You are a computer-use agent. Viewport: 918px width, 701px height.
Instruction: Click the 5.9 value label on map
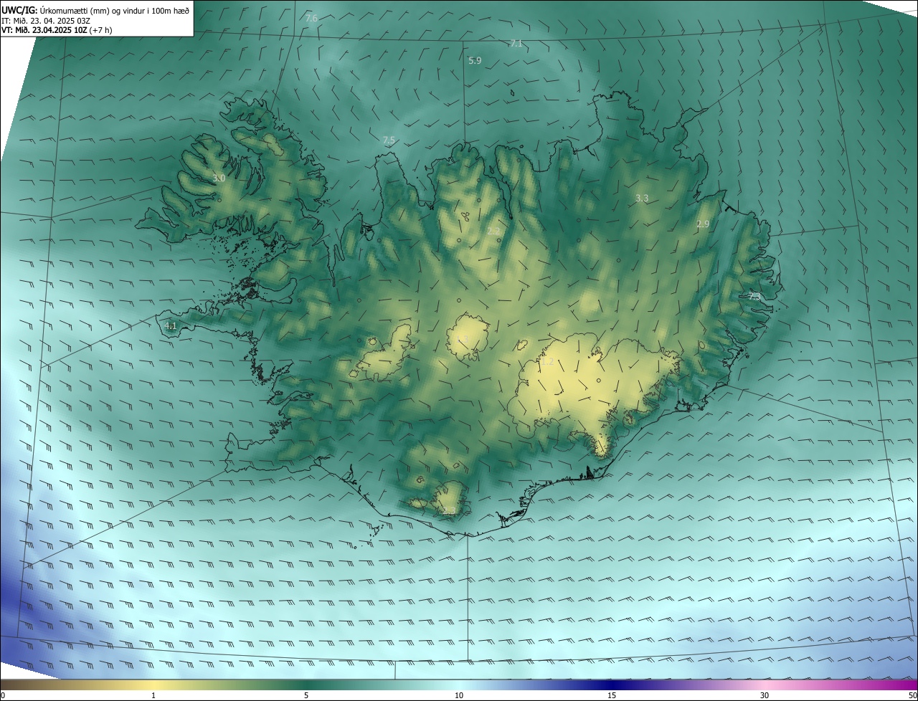pos(475,61)
